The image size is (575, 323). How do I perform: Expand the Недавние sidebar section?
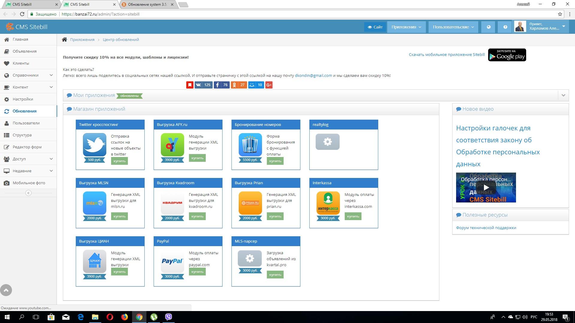[28, 171]
